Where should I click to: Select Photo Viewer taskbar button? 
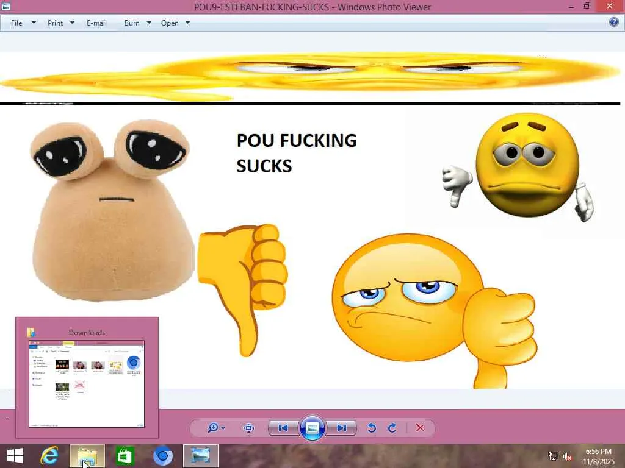click(200, 456)
